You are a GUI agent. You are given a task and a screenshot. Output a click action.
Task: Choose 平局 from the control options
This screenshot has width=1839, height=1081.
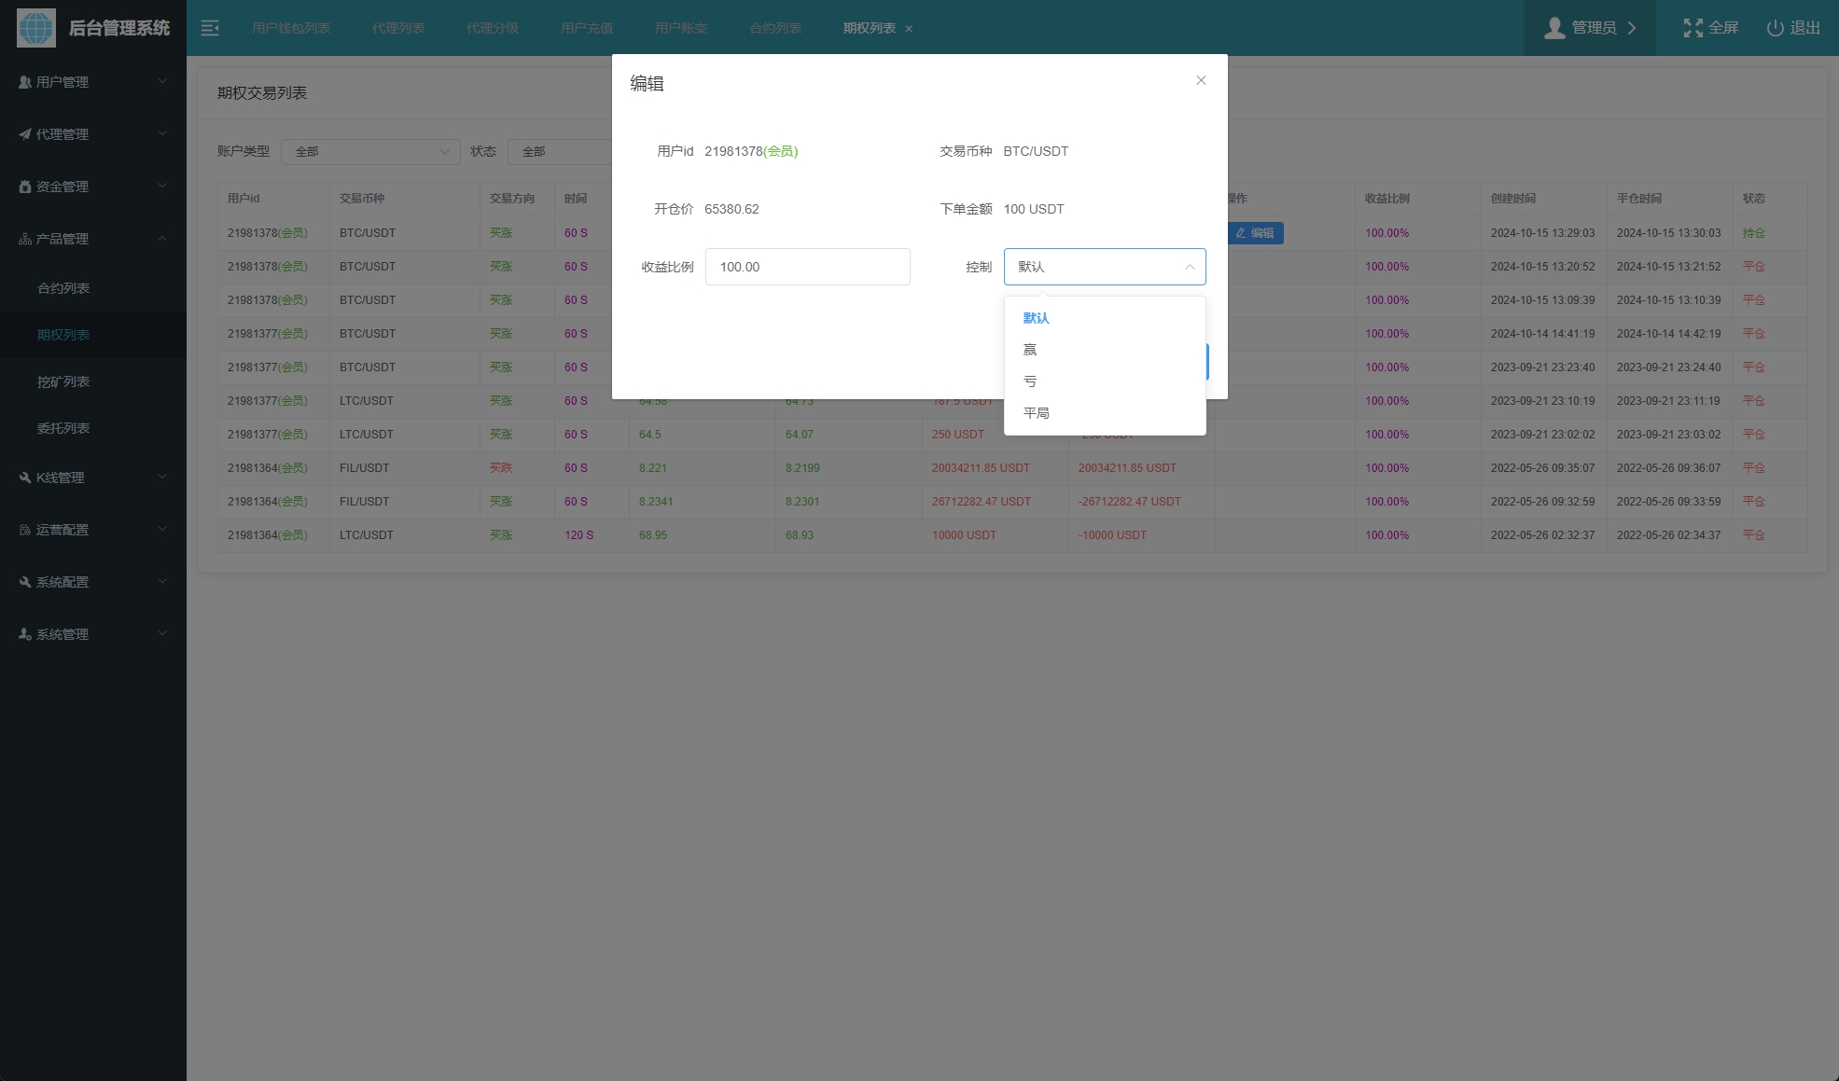click(1036, 413)
